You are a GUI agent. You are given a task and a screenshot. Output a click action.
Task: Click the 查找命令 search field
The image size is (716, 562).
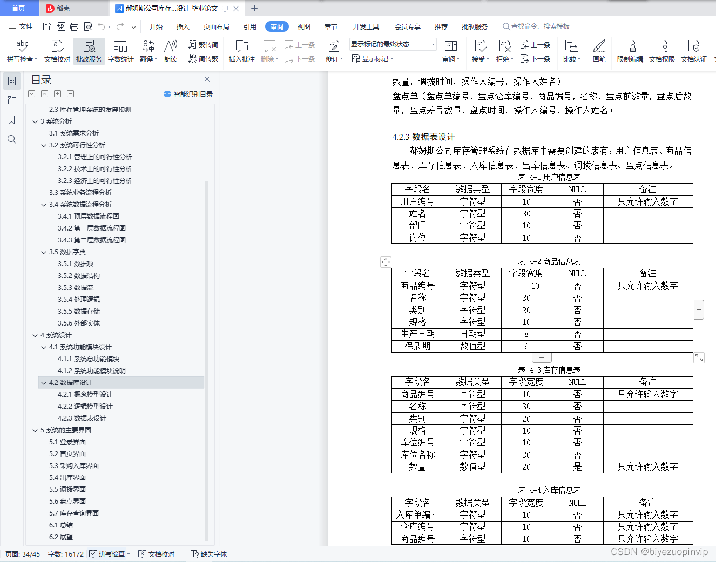pyautogui.click(x=537, y=26)
